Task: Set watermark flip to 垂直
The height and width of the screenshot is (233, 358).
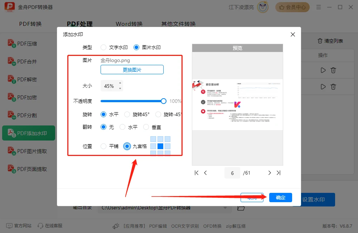Action: click(146, 127)
